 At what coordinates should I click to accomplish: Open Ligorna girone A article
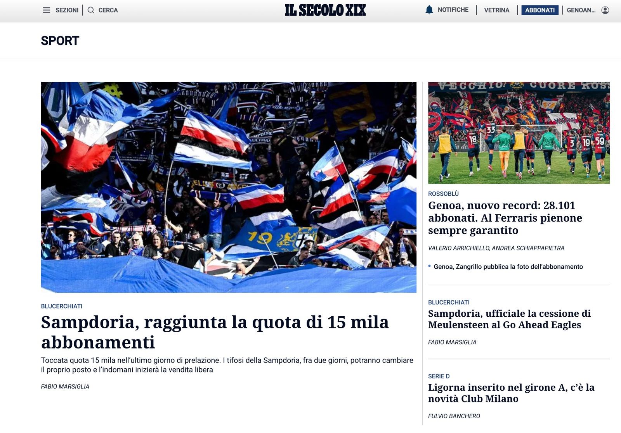(511, 393)
